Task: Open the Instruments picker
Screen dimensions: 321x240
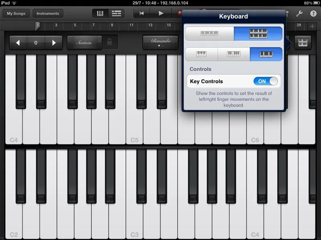Action: [48, 13]
